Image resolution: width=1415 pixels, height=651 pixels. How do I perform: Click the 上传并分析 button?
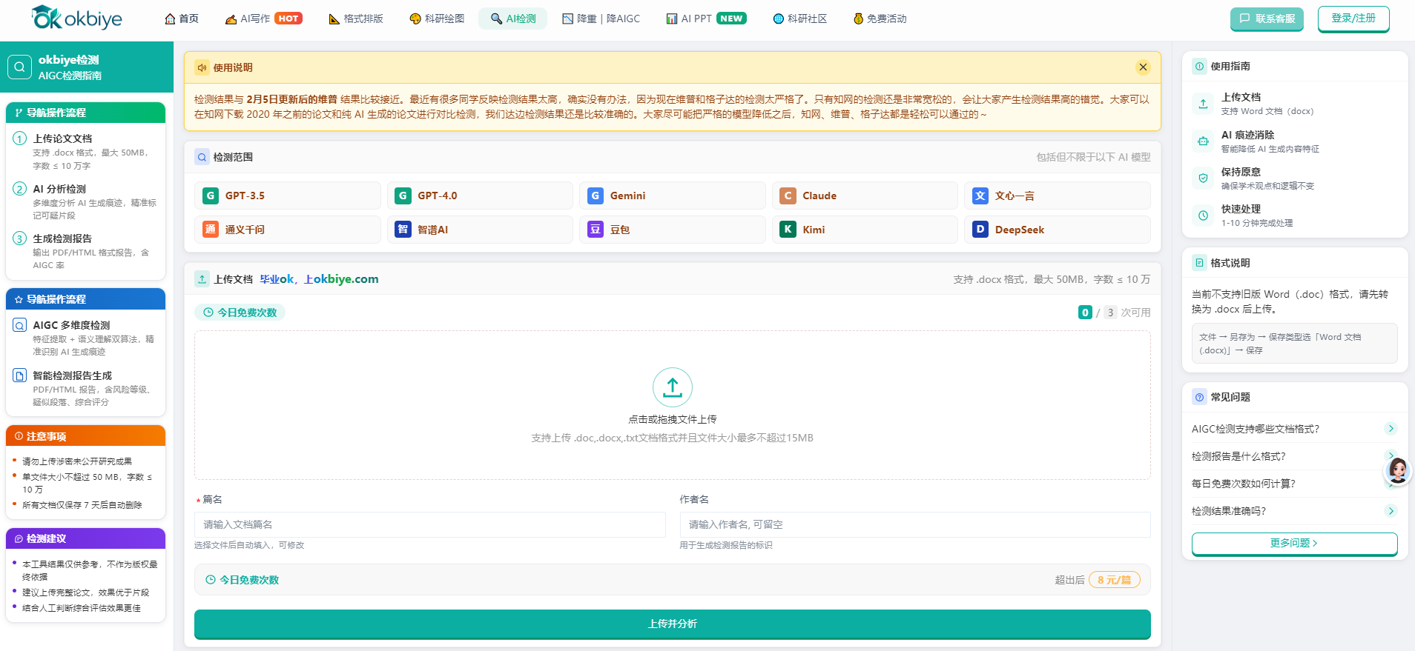(x=673, y=624)
